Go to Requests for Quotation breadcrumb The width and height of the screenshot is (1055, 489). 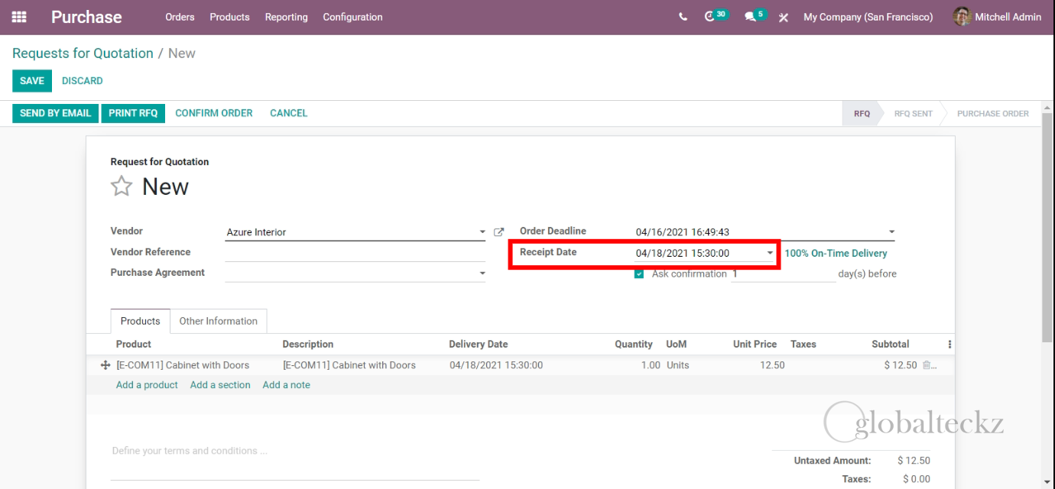pyautogui.click(x=83, y=53)
